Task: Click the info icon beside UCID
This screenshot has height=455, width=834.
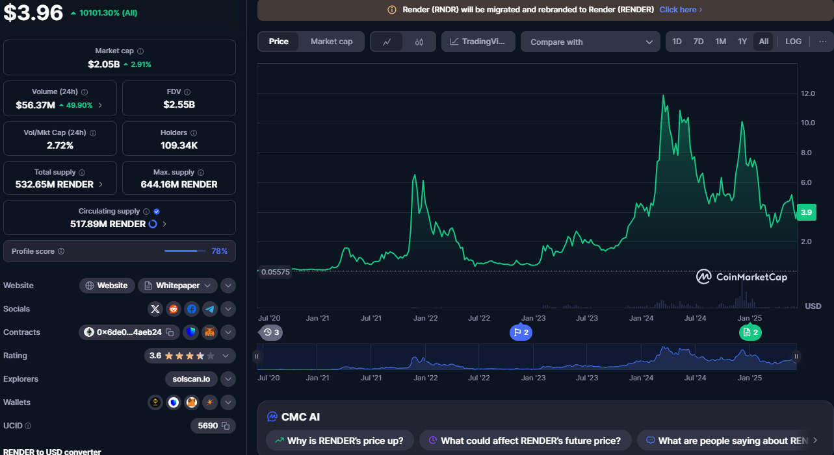Action: point(28,426)
